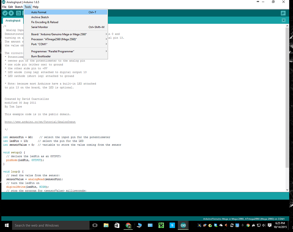Click 'Created by David Cuartielles' comment
This screenshot has width=293, height=232.
point(27,99)
